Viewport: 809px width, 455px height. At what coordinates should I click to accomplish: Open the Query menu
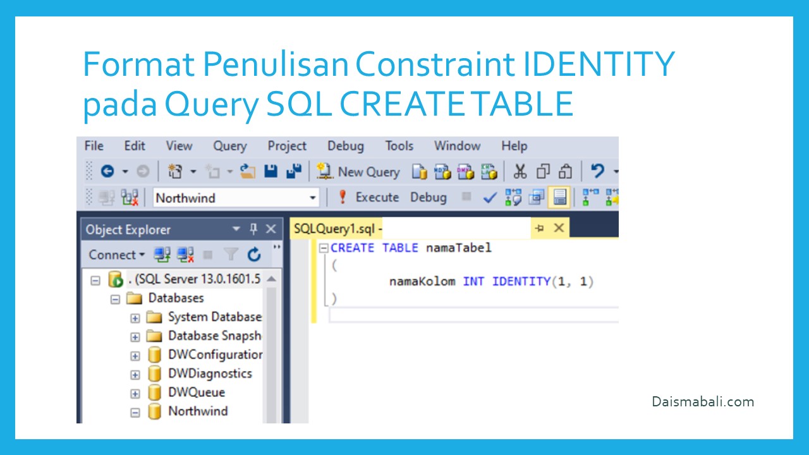point(229,146)
